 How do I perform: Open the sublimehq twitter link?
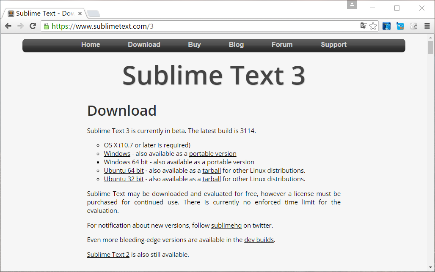pos(226,226)
